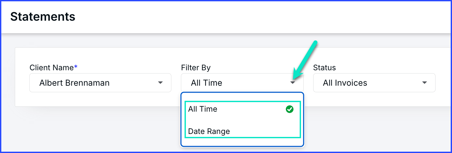Click the Client Name dropdown caret
The image size is (452, 153).
(160, 83)
